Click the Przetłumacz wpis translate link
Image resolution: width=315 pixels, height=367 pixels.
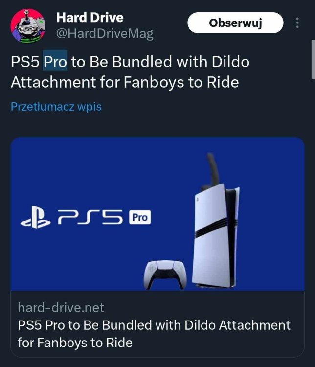coord(56,106)
